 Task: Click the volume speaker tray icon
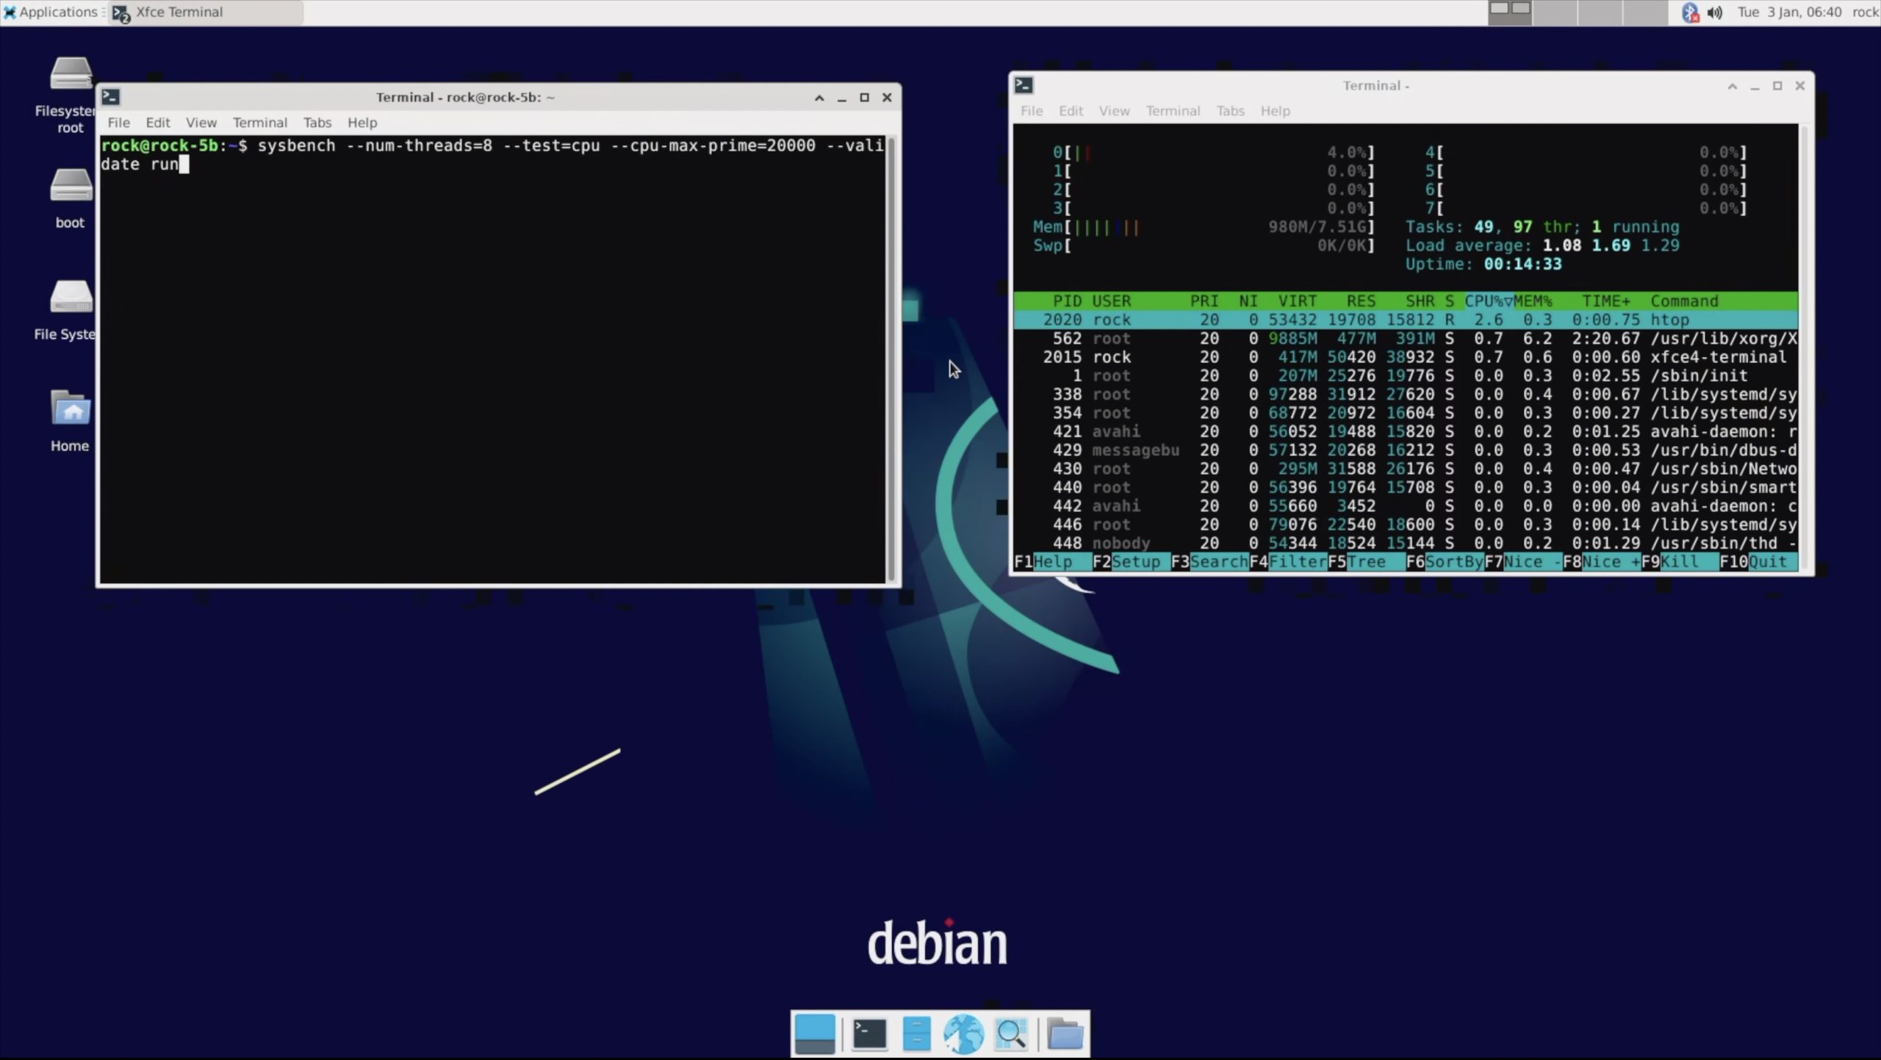tap(1715, 12)
